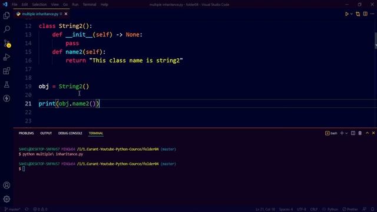Split the terminal panel
The image size is (377, 212).
(353, 133)
